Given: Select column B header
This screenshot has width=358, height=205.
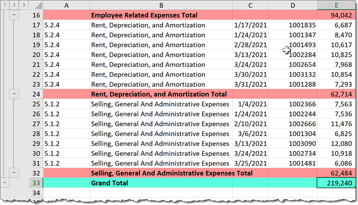Looking at the screenshot, I should click(x=161, y=5).
